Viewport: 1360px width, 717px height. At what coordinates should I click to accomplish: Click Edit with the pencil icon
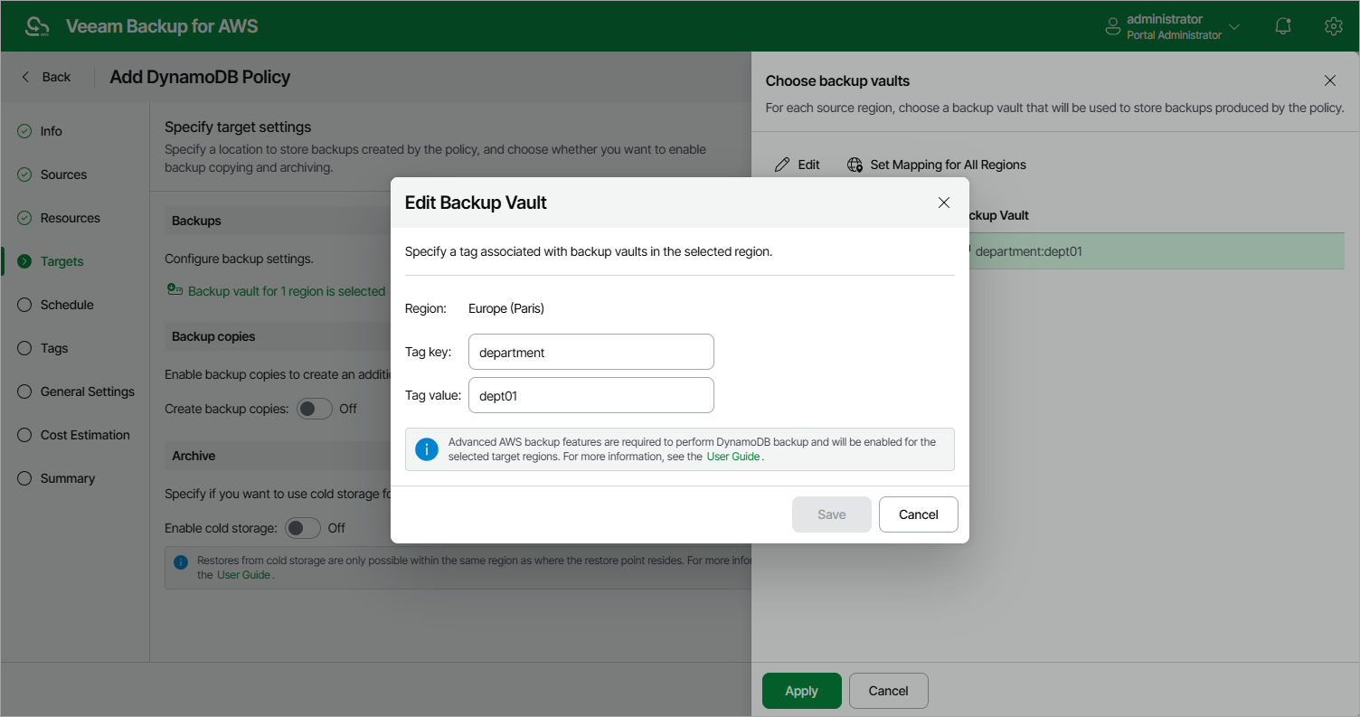(798, 165)
